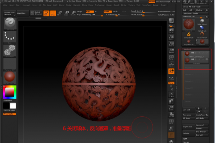The image size is (215, 143).
Task: Open the Preferences menu
Action: 100,5
